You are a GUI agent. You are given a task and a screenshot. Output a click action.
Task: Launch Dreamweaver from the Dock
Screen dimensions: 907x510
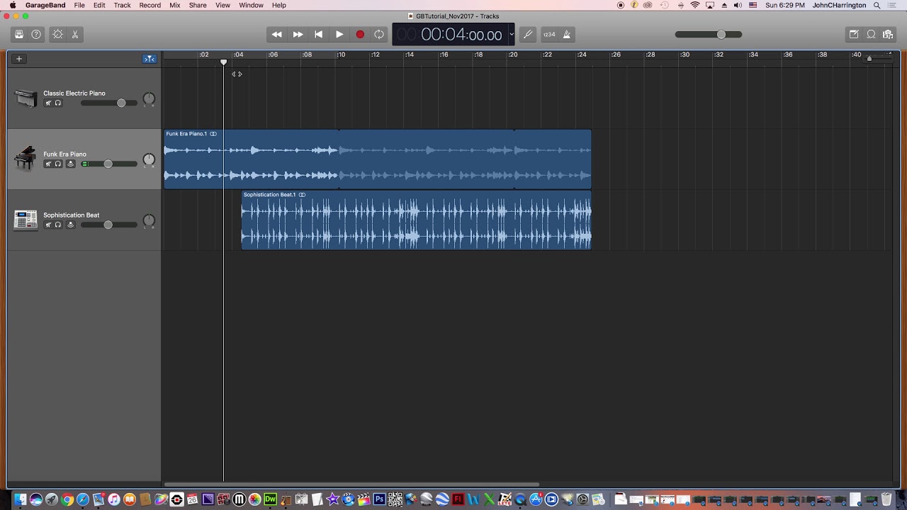[270, 499]
